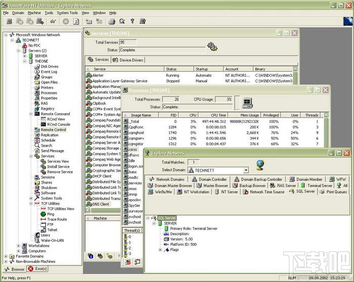
Task: Sort processes by CPU Time column header
Action: pyautogui.click(x=213, y=115)
